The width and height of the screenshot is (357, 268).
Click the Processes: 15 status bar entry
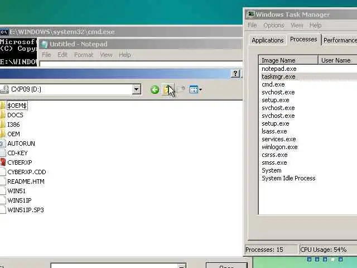pyautogui.click(x=271, y=250)
